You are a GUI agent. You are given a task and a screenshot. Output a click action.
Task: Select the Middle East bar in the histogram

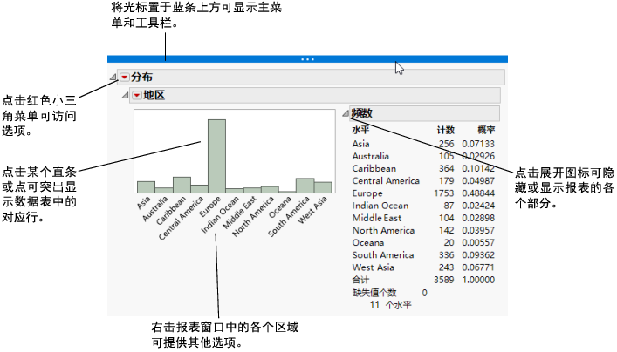point(252,190)
